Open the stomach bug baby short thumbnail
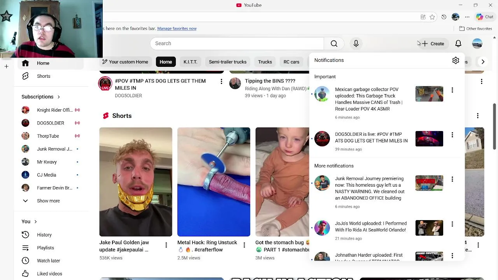 282,182
